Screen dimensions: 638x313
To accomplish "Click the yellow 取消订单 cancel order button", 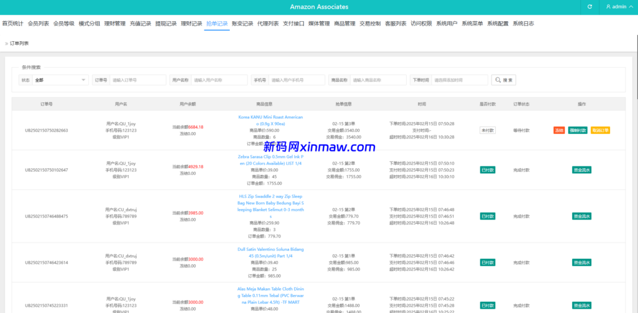I will click(x=600, y=131).
